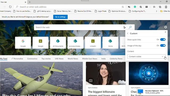Open the All Documents quick link
Viewport: 170px width, 96px height.
tap(58, 43)
